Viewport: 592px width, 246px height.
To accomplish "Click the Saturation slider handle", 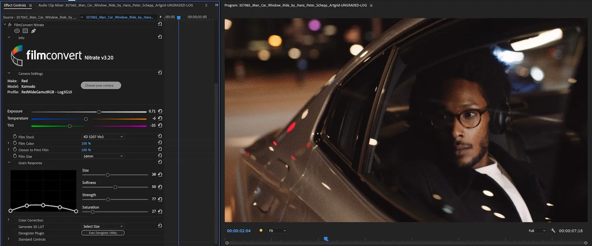I will 92,212.
